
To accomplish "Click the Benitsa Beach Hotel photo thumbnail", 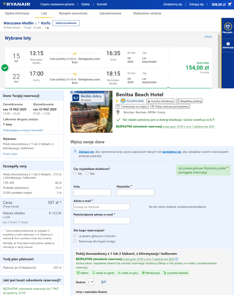I will (92, 112).
